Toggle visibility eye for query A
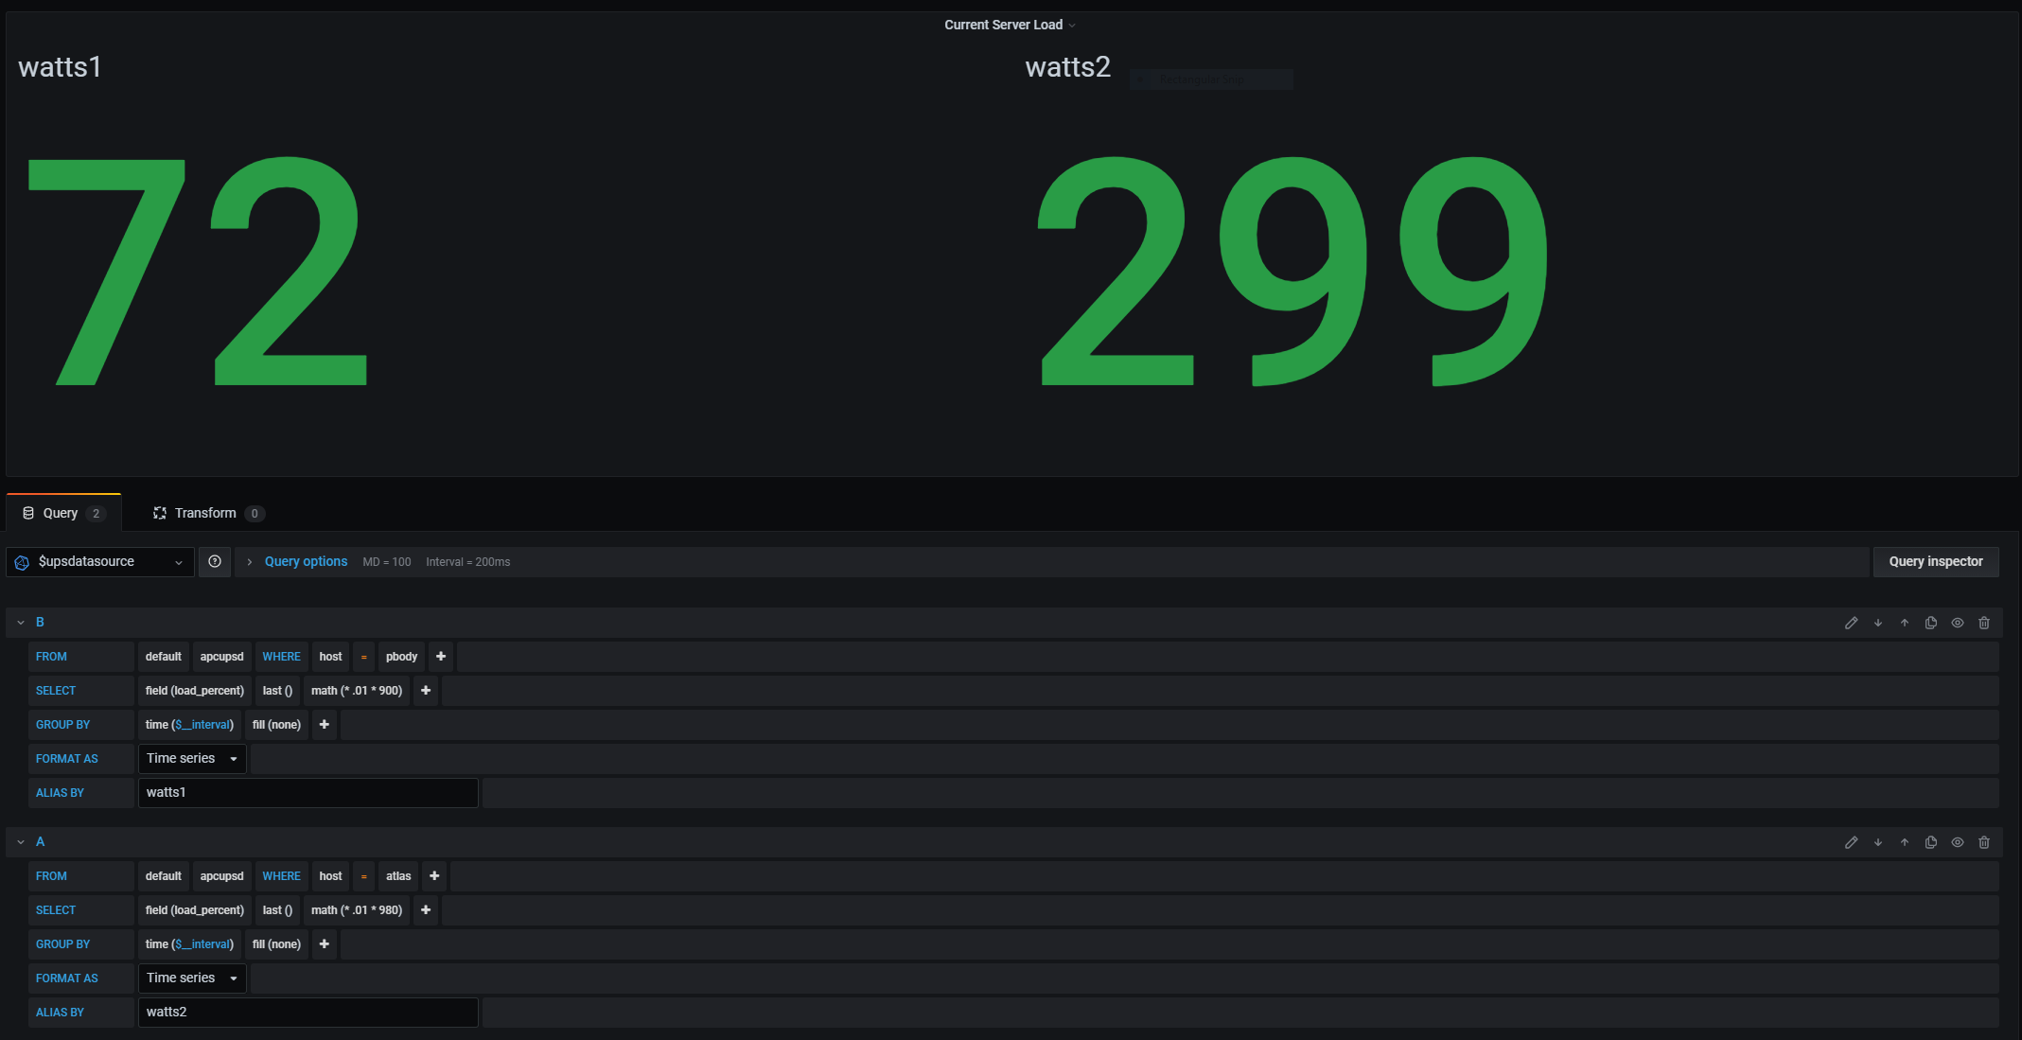Screen dimensions: 2022x1040 (1958, 842)
